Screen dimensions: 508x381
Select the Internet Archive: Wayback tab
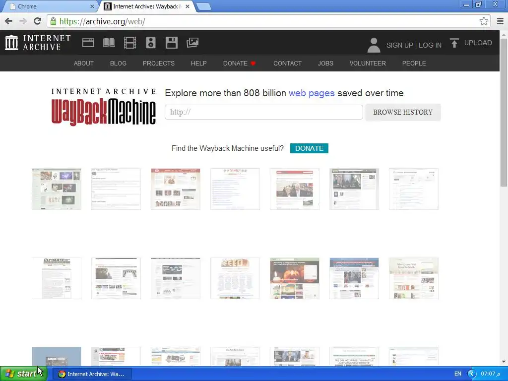pos(147,6)
